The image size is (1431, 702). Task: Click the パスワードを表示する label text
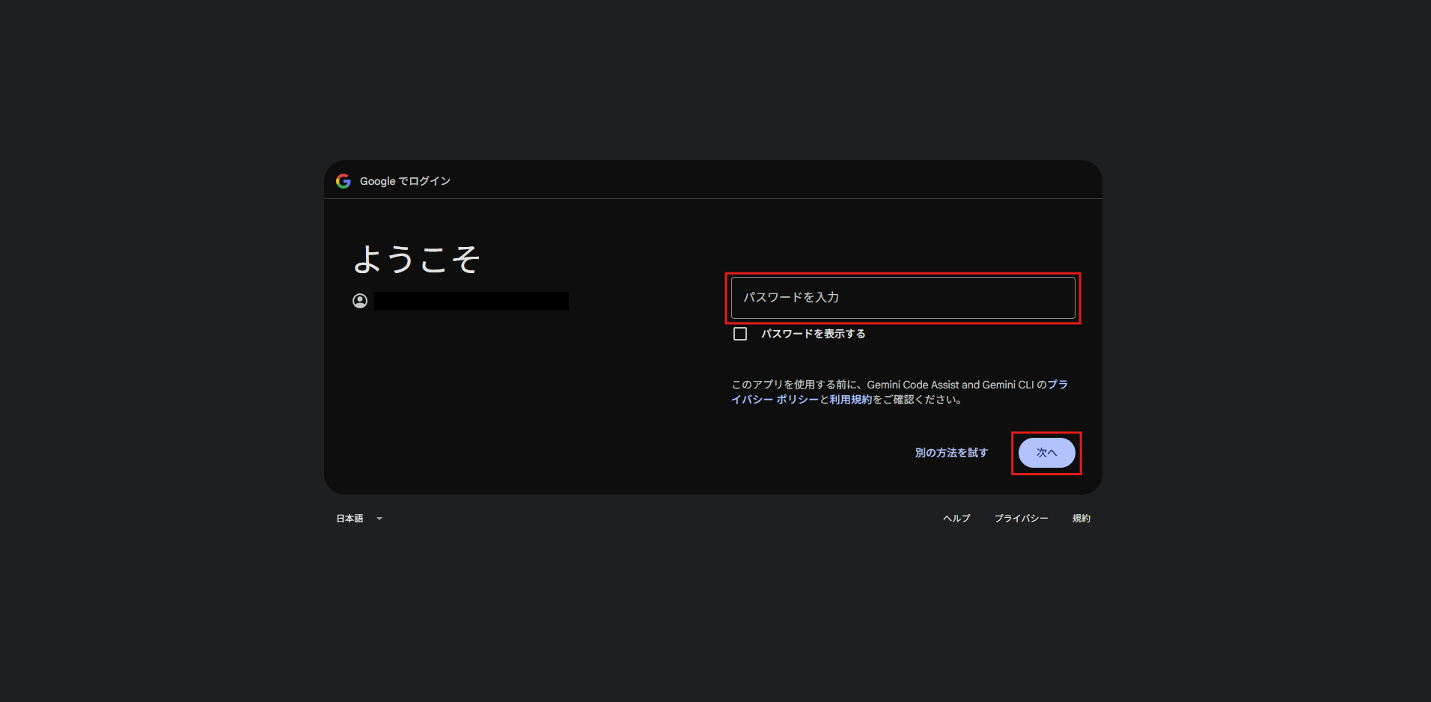click(x=813, y=334)
